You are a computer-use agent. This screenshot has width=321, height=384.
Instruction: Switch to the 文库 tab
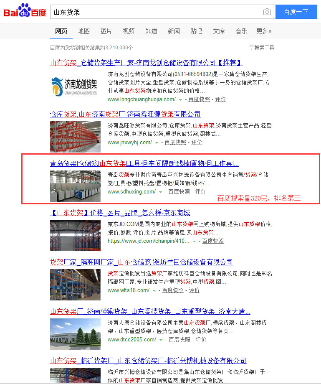[219, 31]
